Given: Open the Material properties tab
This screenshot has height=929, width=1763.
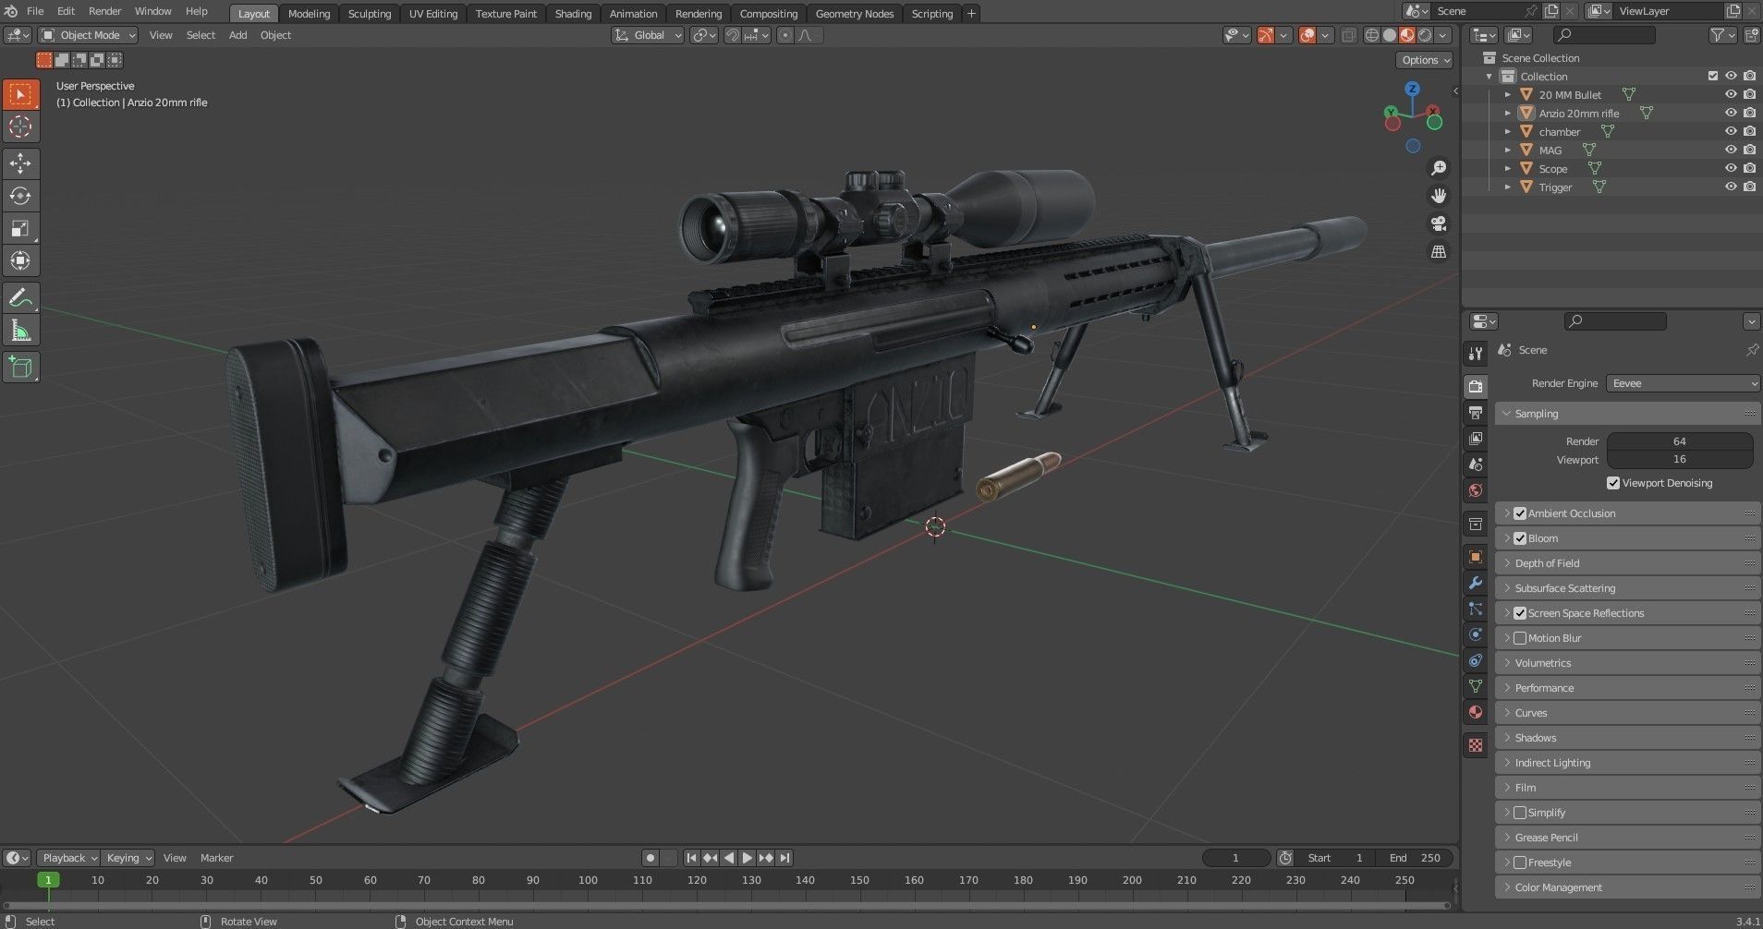Looking at the screenshot, I should (x=1476, y=712).
